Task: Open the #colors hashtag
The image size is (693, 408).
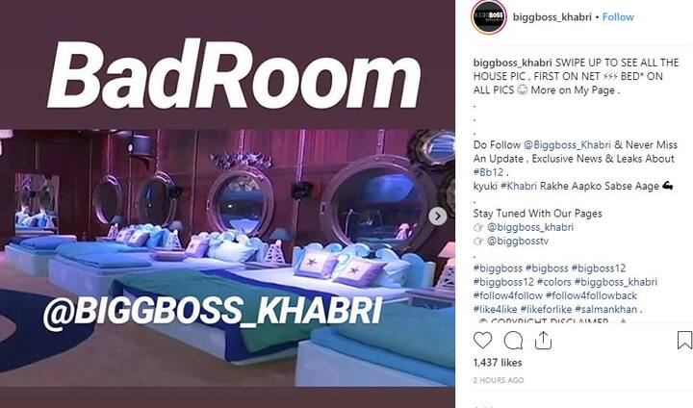Action: pos(554,282)
